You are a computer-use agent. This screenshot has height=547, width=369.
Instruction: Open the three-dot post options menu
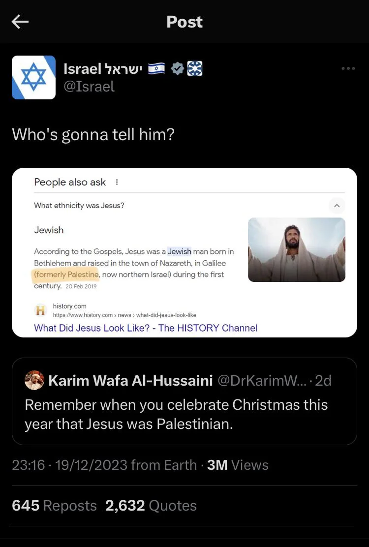348,68
